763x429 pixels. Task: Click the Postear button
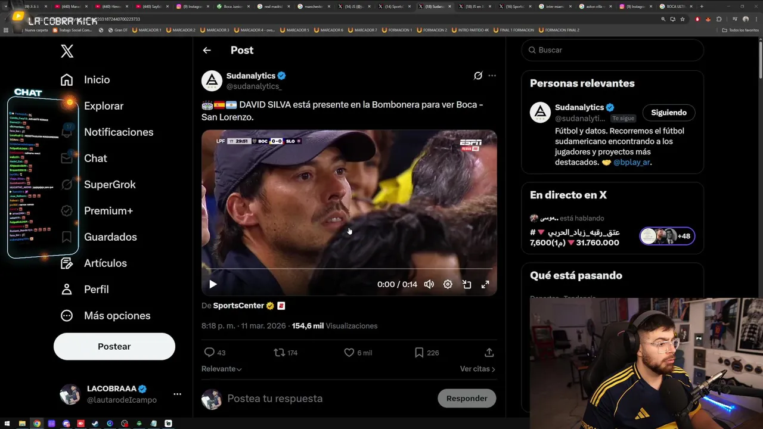(x=114, y=346)
